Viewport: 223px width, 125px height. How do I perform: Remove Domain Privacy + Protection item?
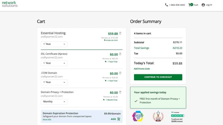coord(120,92)
